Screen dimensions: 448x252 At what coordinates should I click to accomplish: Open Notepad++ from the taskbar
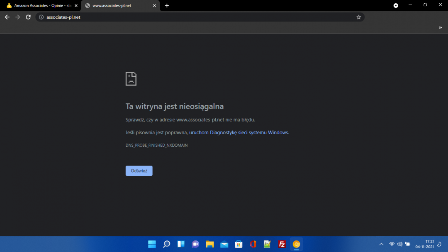click(x=267, y=244)
